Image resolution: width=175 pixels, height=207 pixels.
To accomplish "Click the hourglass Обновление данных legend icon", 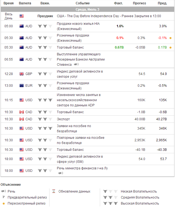I will (54, 191).
